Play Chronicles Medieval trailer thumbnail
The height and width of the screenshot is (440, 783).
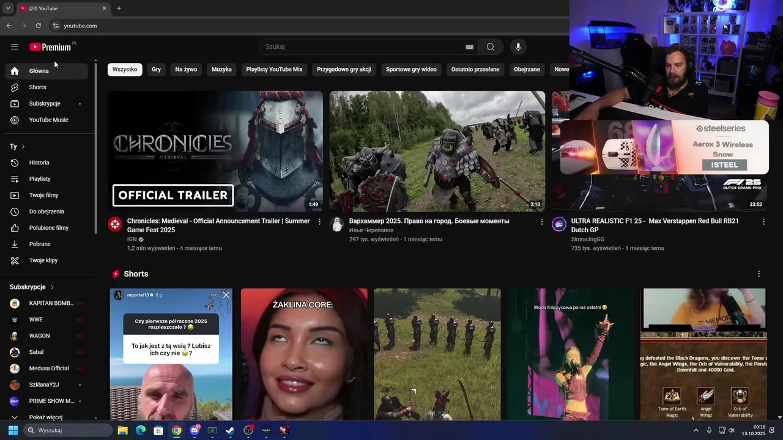coord(215,151)
